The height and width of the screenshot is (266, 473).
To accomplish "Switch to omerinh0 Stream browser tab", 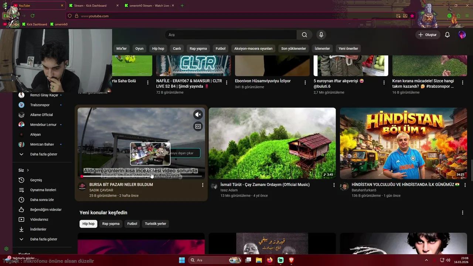I will pos(150,6).
